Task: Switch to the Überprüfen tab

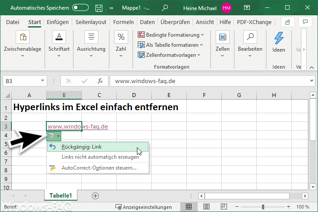Action: (175, 22)
